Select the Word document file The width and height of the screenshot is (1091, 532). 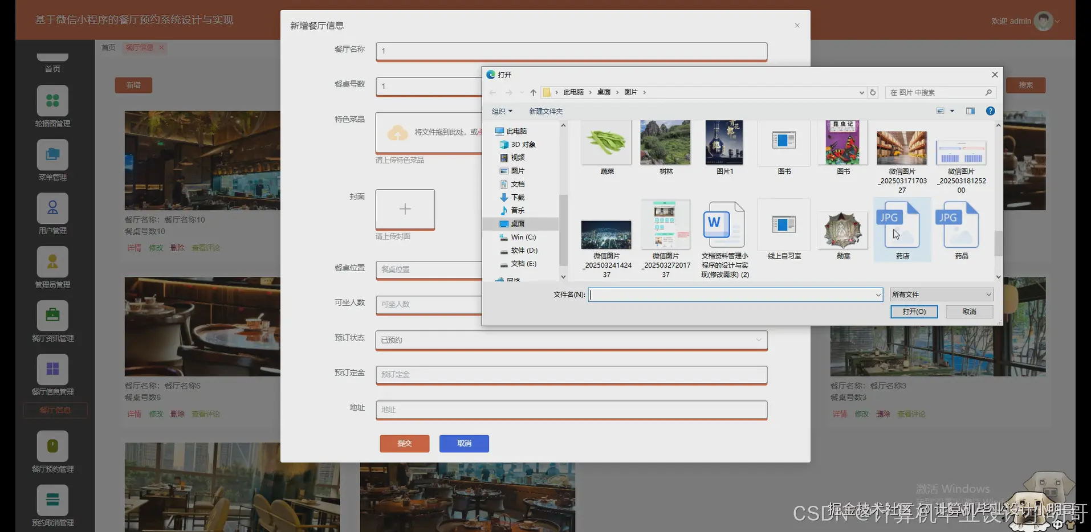725,239
